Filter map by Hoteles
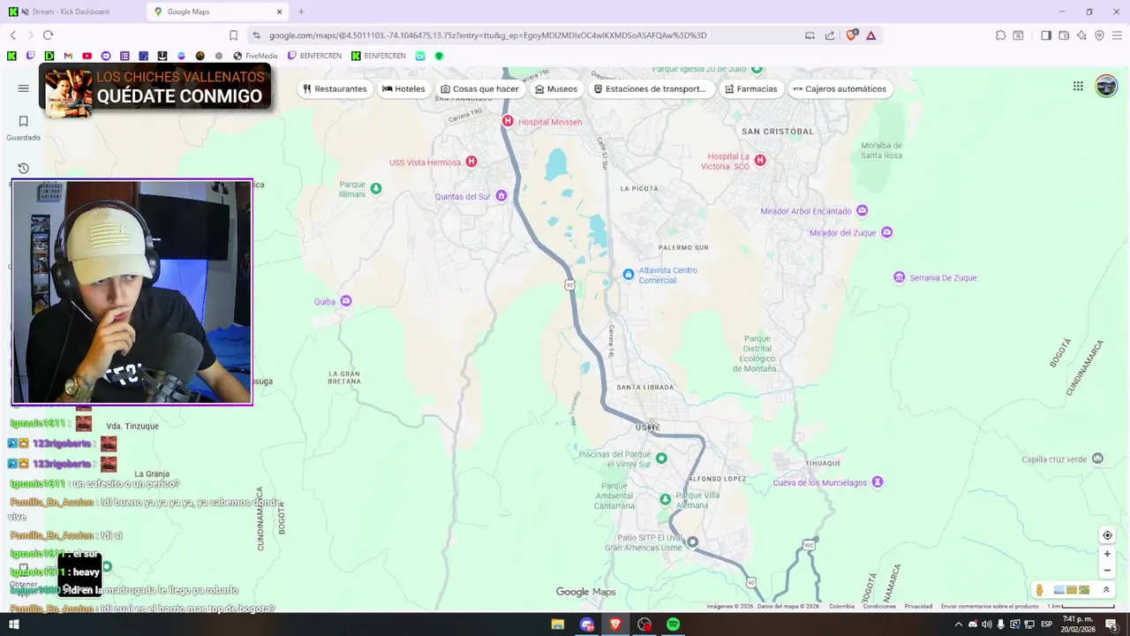This screenshot has height=636, width=1130. click(403, 88)
